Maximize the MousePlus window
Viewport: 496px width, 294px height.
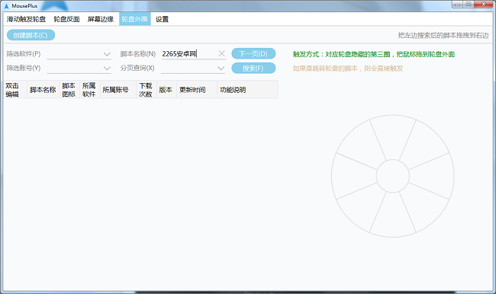pyautogui.click(x=469, y=5)
